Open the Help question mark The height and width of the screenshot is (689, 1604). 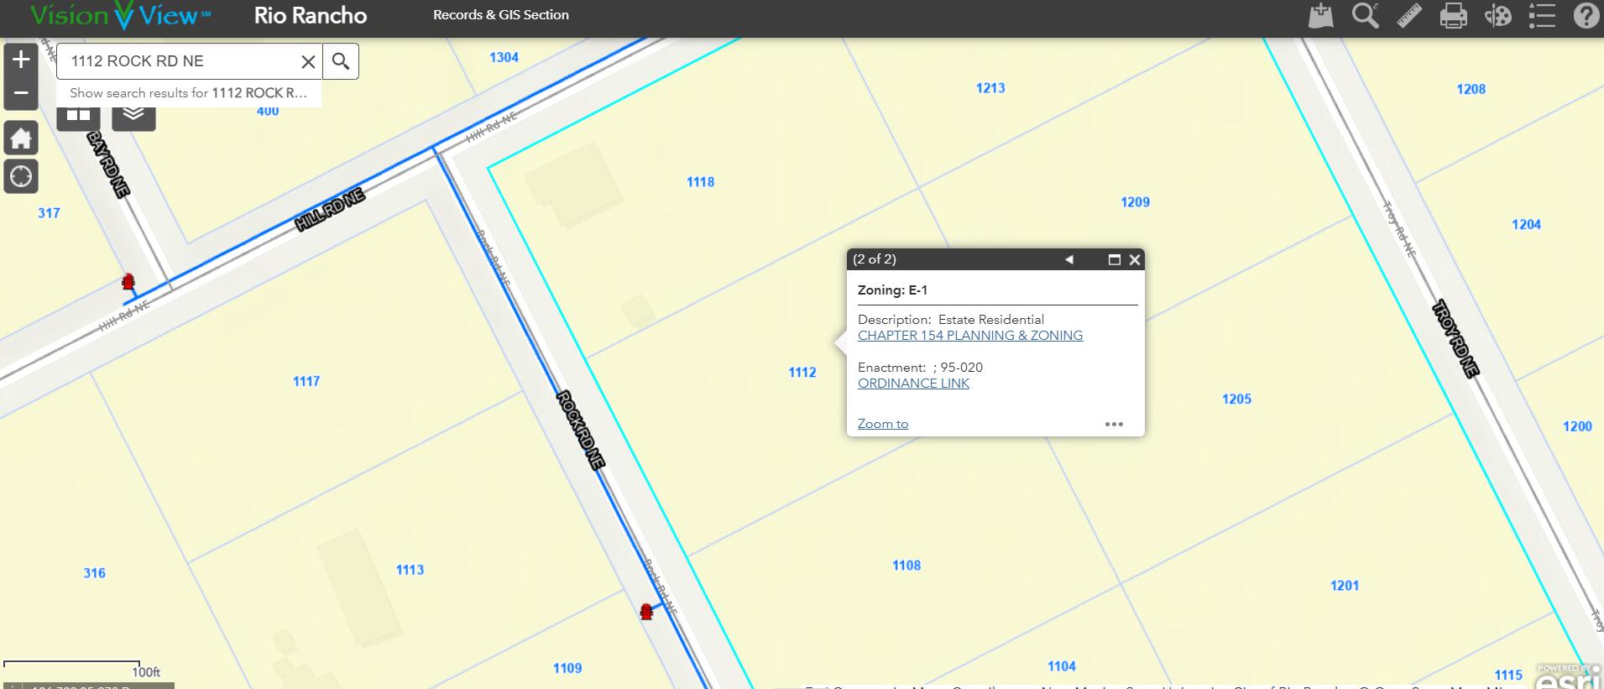(1586, 16)
